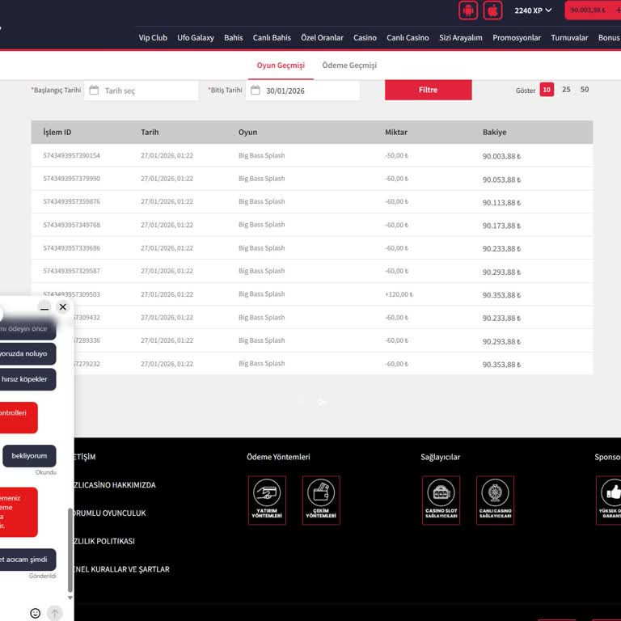This screenshot has height=621, width=621.
Task: Click the Canlı Casino Sağlayıcıları icon
Action: [x=495, y=500]
